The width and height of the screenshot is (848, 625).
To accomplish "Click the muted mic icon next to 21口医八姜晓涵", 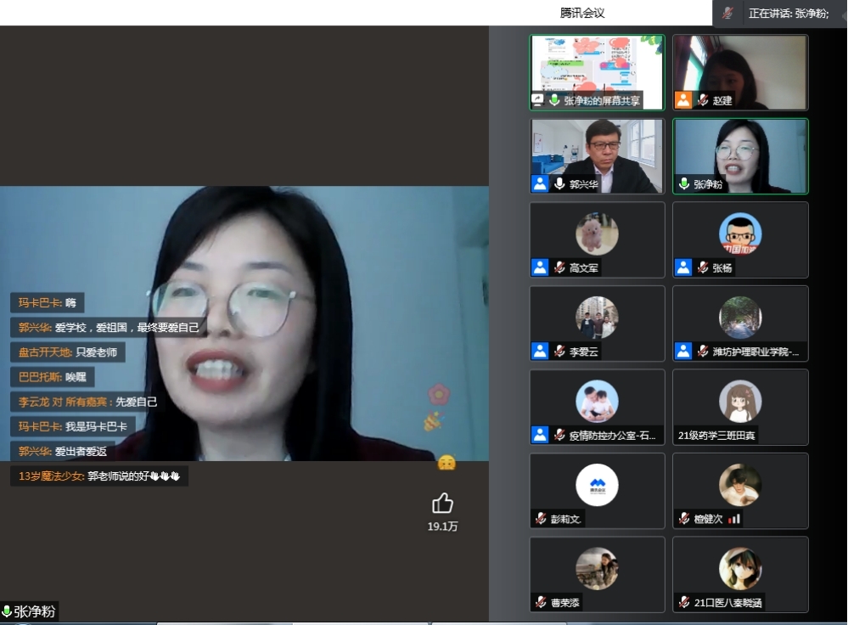I will tap(684, 602).
